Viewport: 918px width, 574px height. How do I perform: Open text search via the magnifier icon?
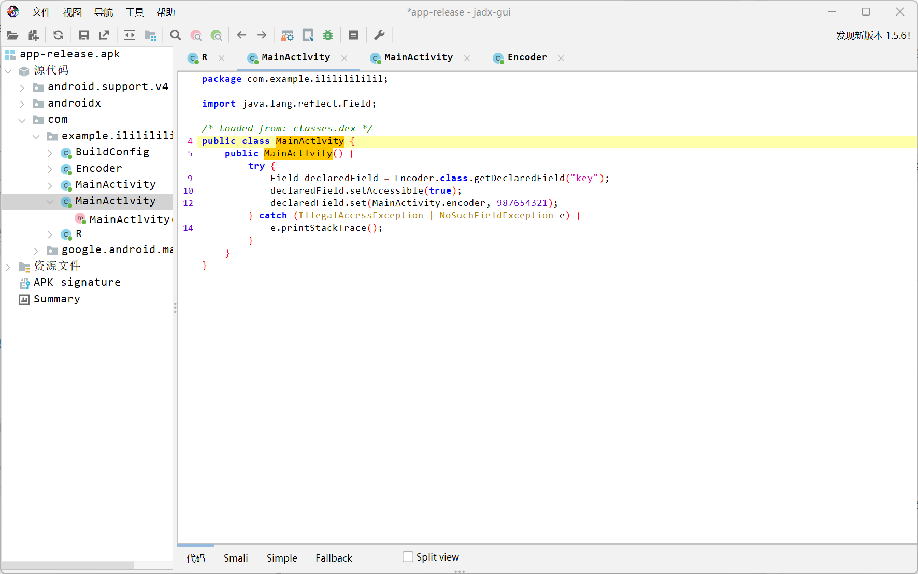click(176, 35)
